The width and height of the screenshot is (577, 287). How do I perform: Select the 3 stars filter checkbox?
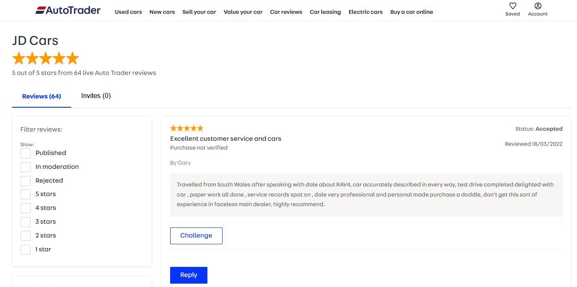[26, 222]
